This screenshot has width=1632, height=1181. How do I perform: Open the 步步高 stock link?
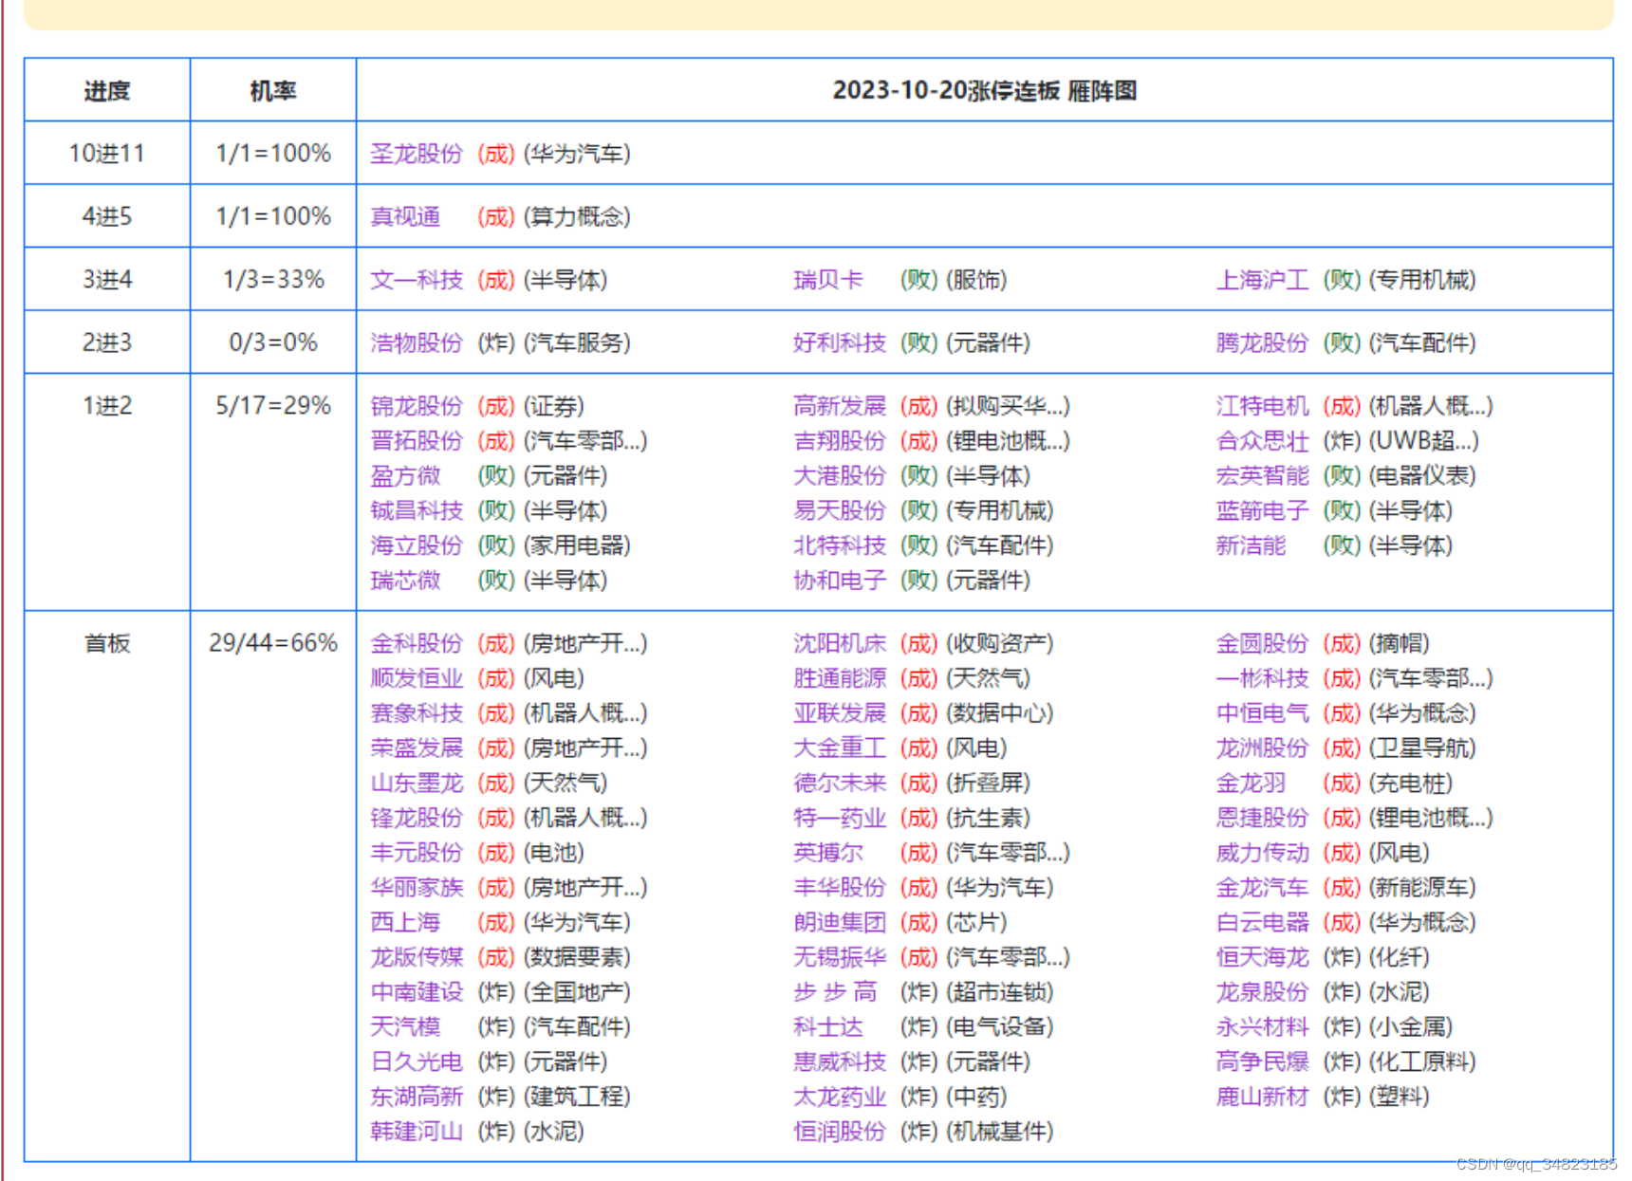pyautogui.click(x=835, y=992)
